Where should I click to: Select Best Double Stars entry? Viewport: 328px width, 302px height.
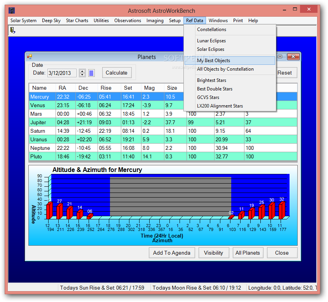(x=230, y=89)
